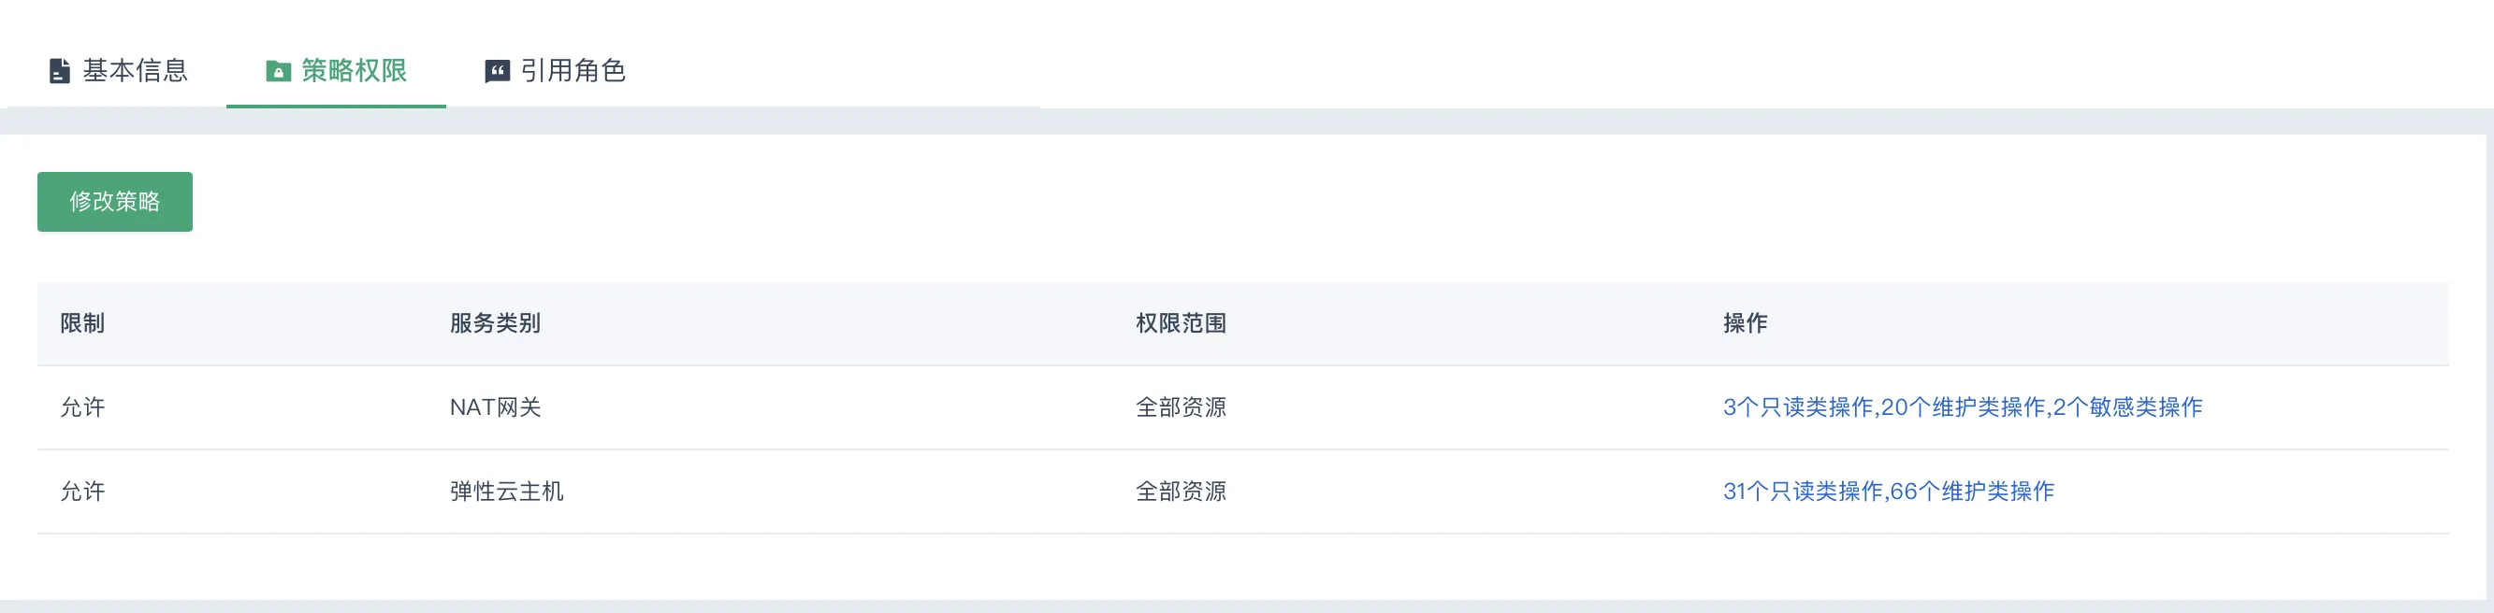2494x613 pixels.
Task: Select the 弹性云主机 service cell
Action: tap(506, 492)
